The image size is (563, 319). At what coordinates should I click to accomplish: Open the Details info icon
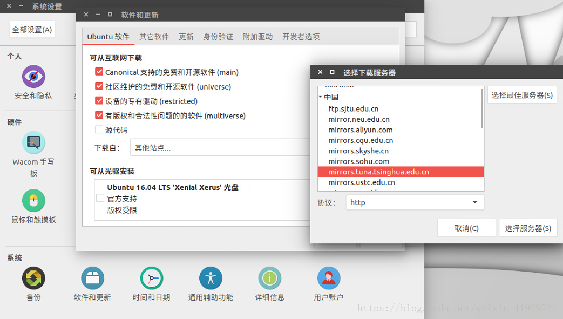coord(270,278)
